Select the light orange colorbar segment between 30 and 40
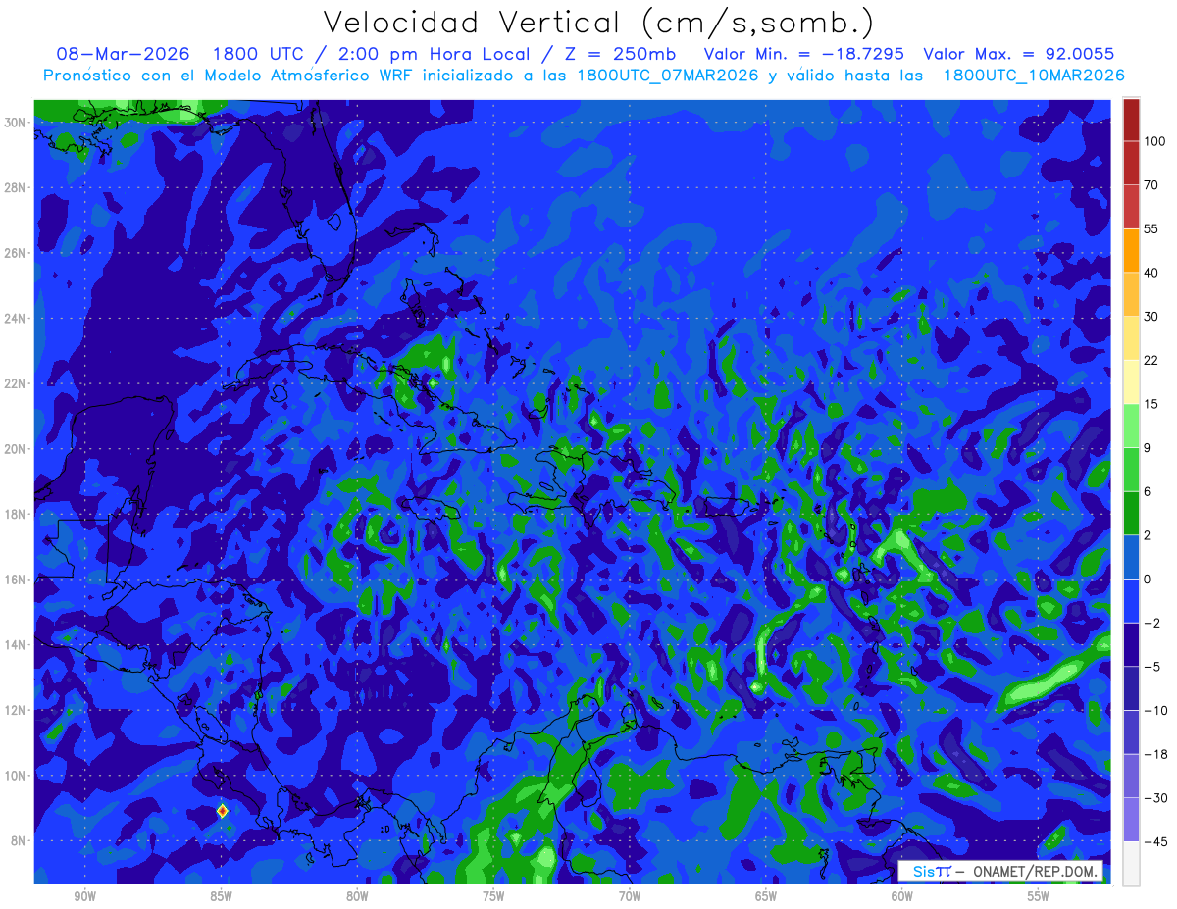1177x909 pixels. pos(1131,294)
